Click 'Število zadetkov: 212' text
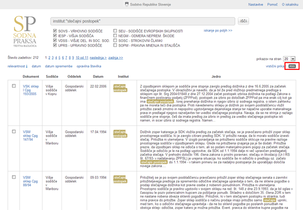This screenshot has width=303, height=210. click(x=23, y=58)
